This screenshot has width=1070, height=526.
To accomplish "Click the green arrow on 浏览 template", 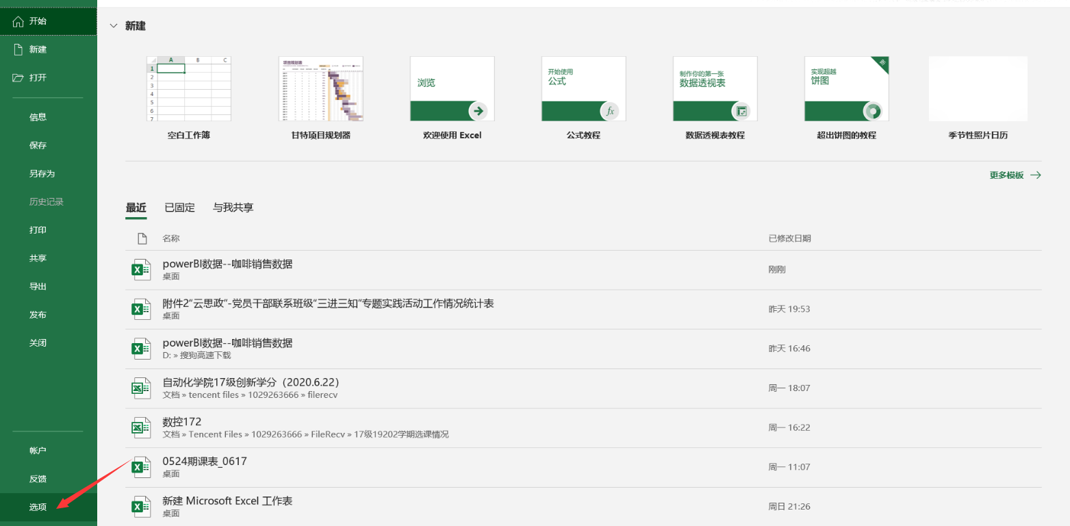I will 479,110.
